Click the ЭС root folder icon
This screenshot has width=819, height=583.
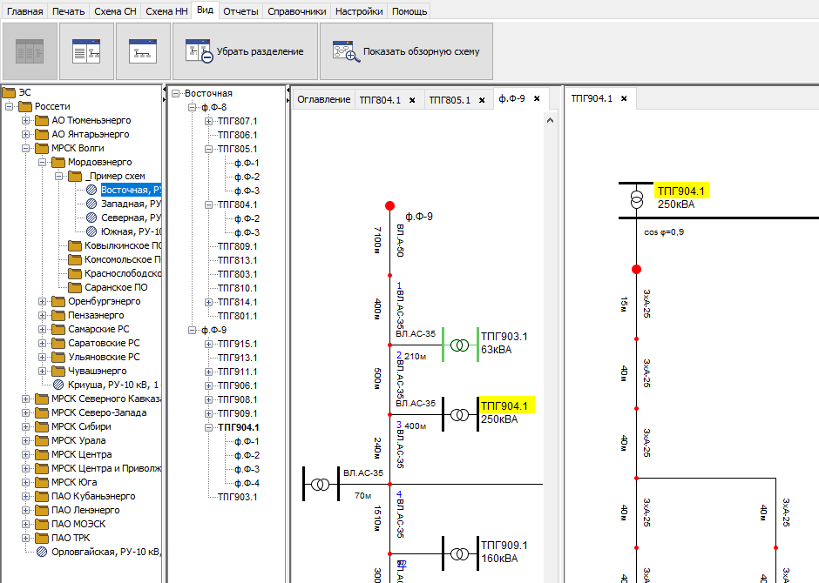pyautogui.click(x=9, y=93)
